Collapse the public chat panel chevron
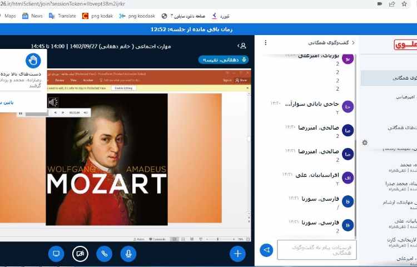 [353, 42]
